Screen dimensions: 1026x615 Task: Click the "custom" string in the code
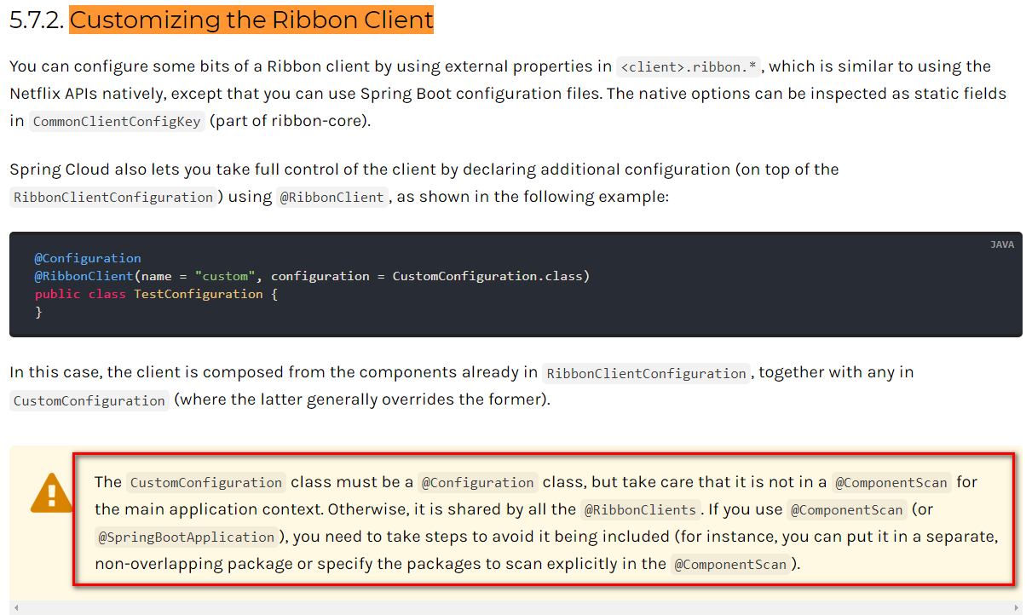click(225, 276)
